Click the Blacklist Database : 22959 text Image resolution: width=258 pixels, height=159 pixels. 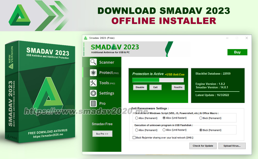pos(213,74)
